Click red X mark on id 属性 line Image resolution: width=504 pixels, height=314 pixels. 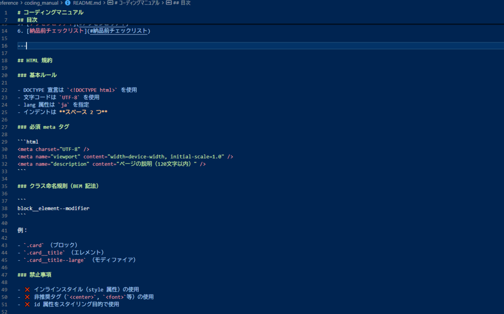coord(28,304)
